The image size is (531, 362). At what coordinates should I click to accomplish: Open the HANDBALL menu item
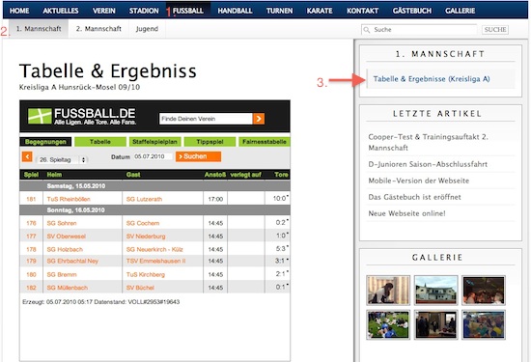pyautogui.click(x=235, y=11)
